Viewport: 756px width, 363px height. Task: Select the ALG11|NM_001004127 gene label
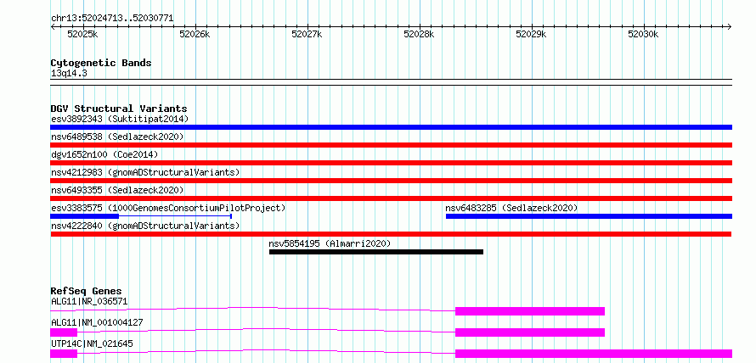[x=97, y=322]
